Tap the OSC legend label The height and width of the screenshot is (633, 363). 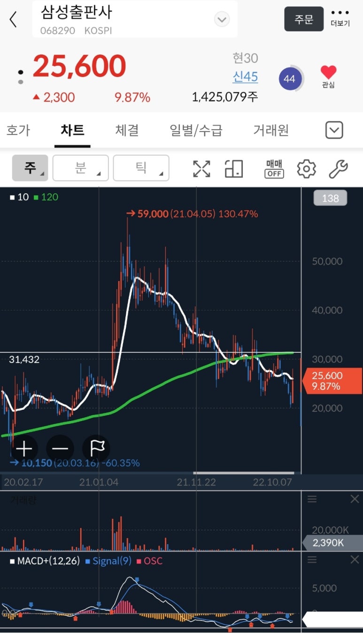(149, 561)
